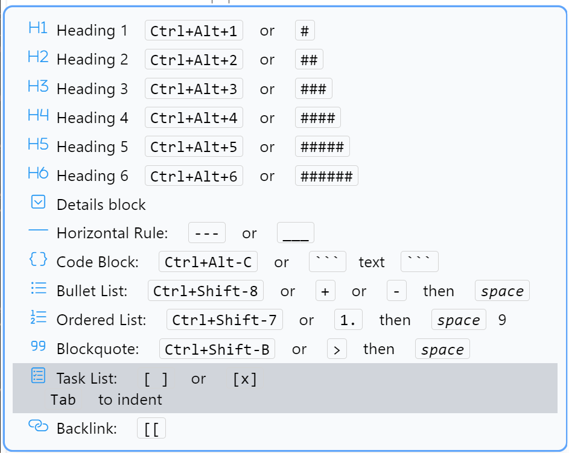Click the Ctrl+Alt+2 shortcut key

(x=194, y=60)
